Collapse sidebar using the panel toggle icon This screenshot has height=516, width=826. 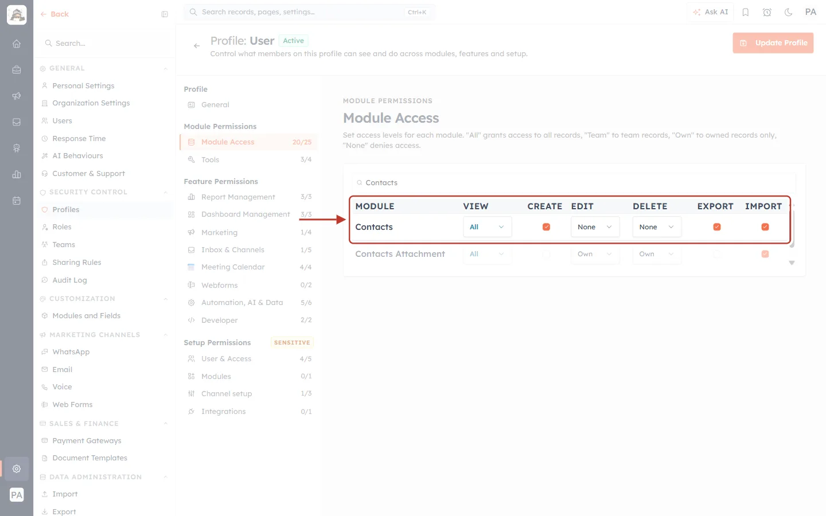(x=165, y=14)
